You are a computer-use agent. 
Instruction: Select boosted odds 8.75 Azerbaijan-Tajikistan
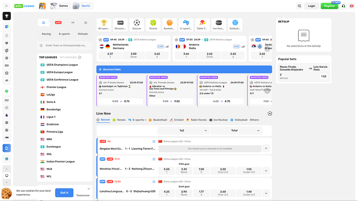click(x=121, y=101)
